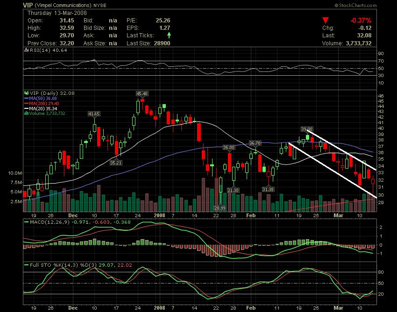
Task: Click the blue MA(50) legend line marker
Action: [26, 98]
